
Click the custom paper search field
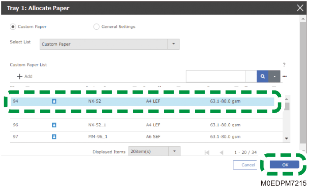pyautogui.click(x=215, y=76)
